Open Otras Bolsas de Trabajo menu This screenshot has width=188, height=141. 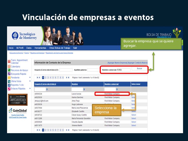tap(60, 48)
